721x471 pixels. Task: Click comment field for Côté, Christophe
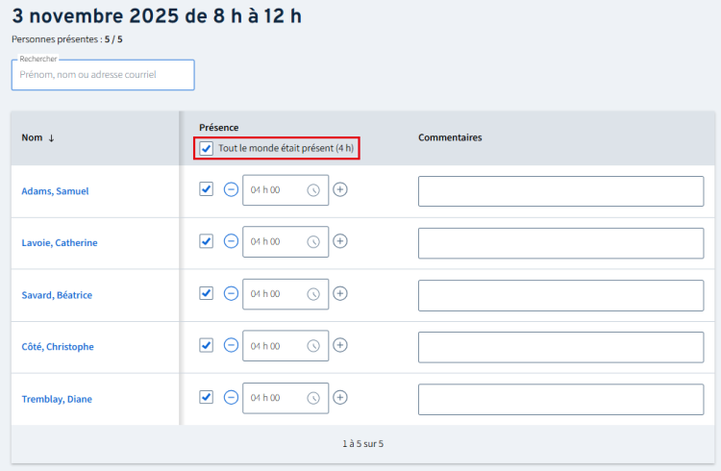[x=560, y=347]
